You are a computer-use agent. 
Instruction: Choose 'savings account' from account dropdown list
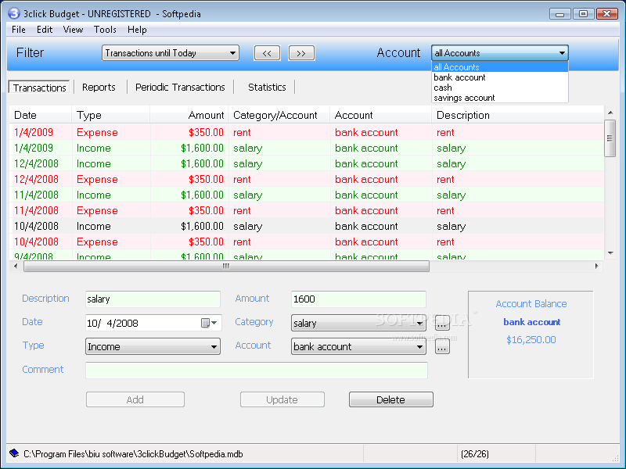click(x=499, y=98)
